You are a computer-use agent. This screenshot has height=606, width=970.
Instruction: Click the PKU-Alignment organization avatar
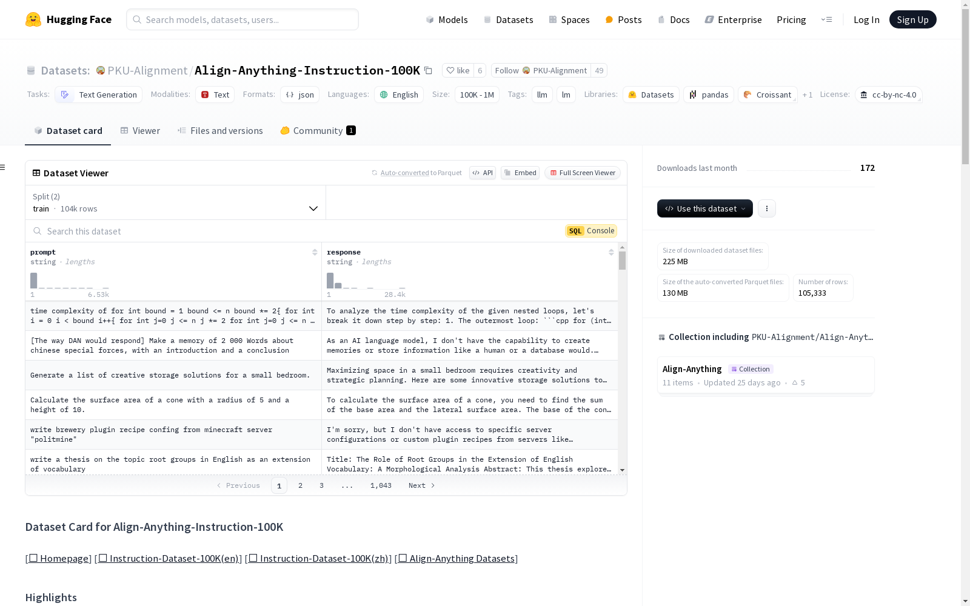click(x=101, y=70)
